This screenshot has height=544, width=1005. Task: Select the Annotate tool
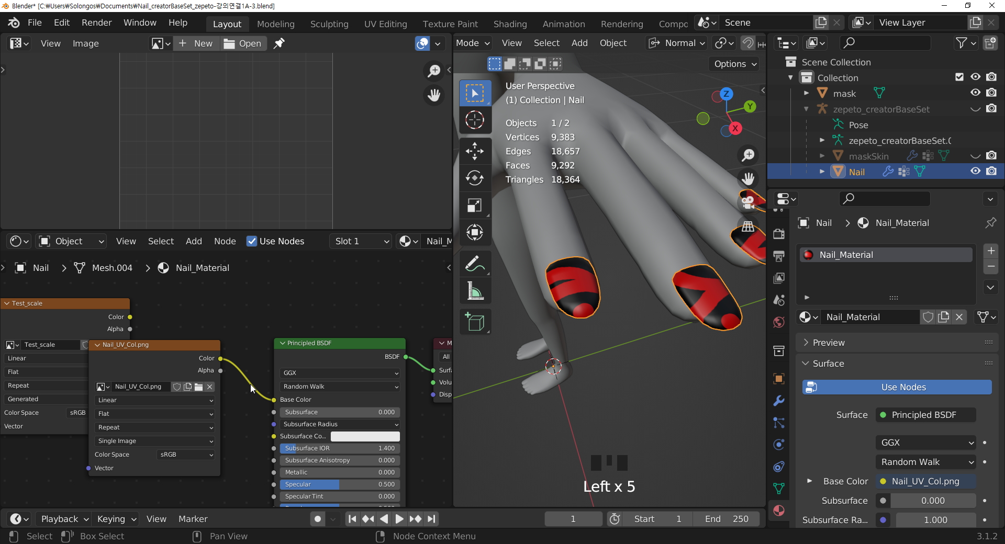(475, 264)
